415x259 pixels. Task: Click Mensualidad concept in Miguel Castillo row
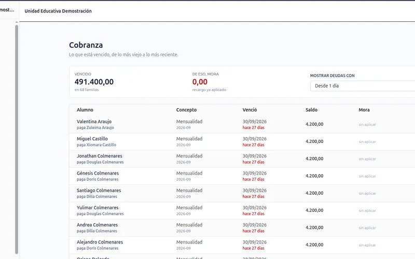(189, 139)
